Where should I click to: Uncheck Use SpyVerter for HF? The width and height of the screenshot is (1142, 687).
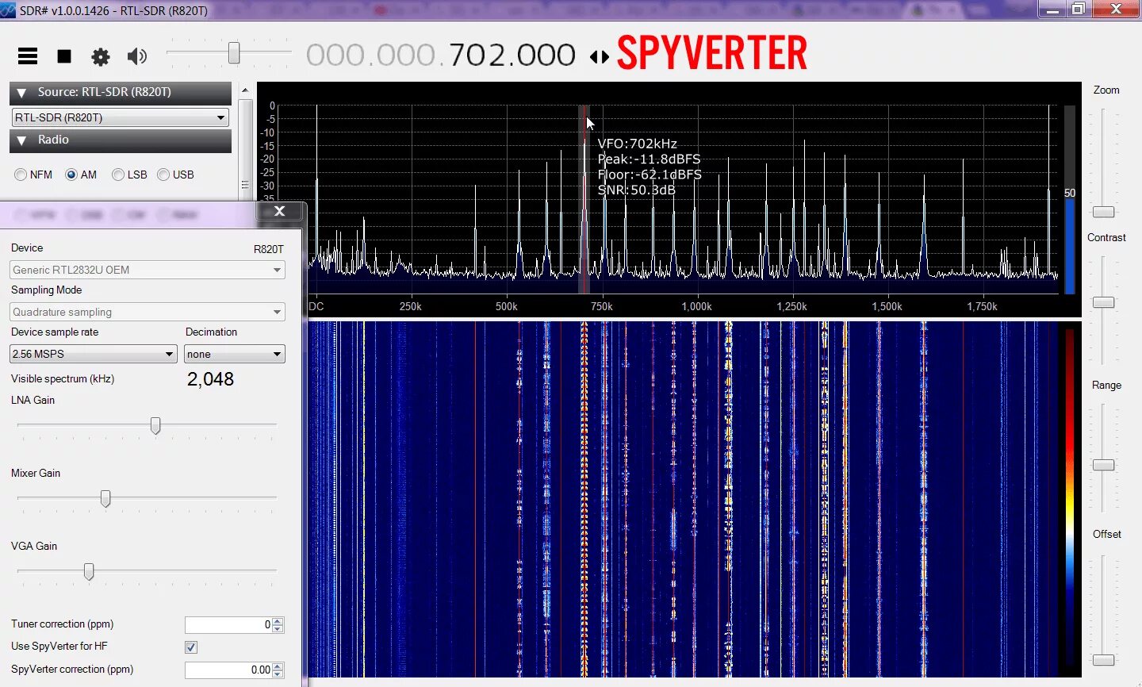pos(191,647)
